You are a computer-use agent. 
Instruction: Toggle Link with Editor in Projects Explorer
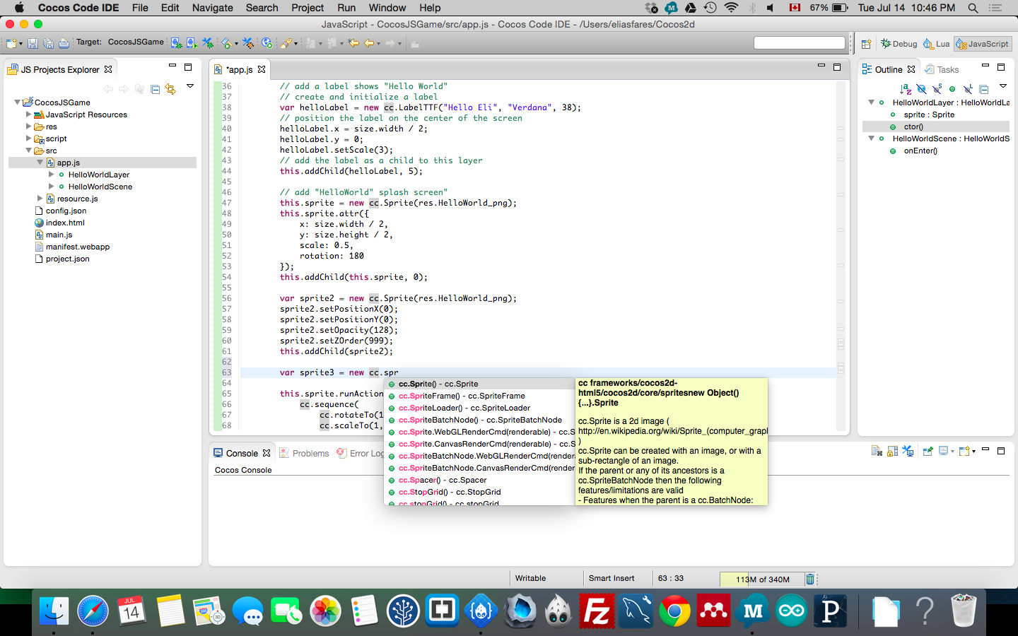click(x=170, y=89)
